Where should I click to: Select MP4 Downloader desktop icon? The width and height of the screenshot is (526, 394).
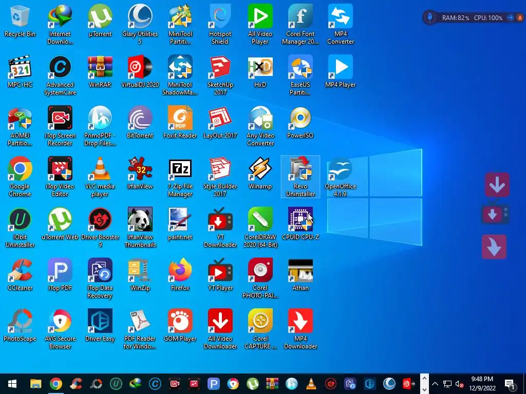click(x=300, y=329)
